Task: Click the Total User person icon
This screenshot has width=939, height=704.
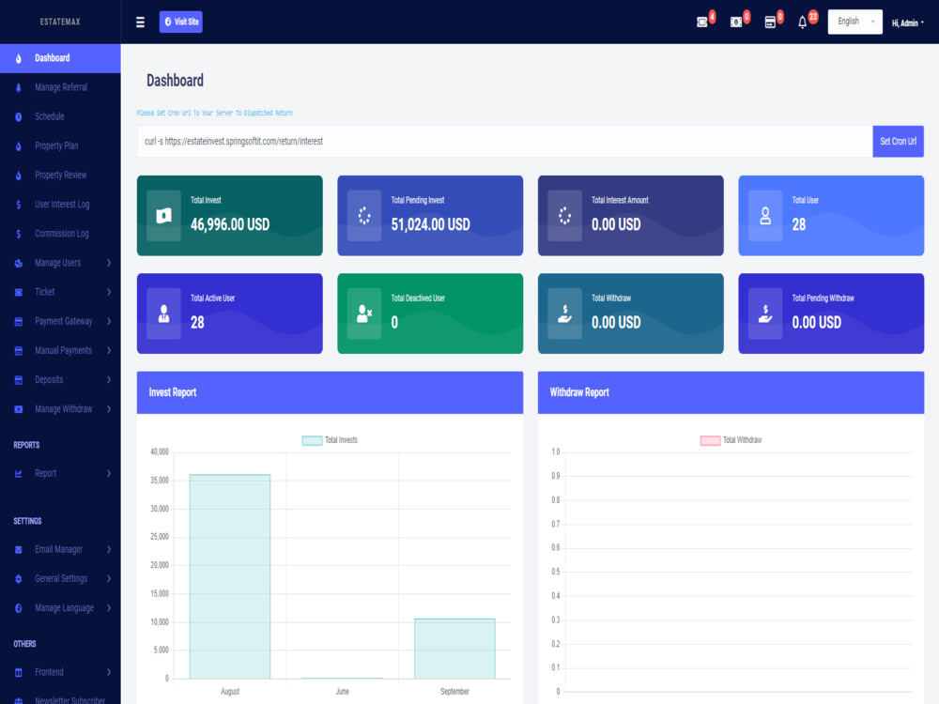Action: [765, 216]
